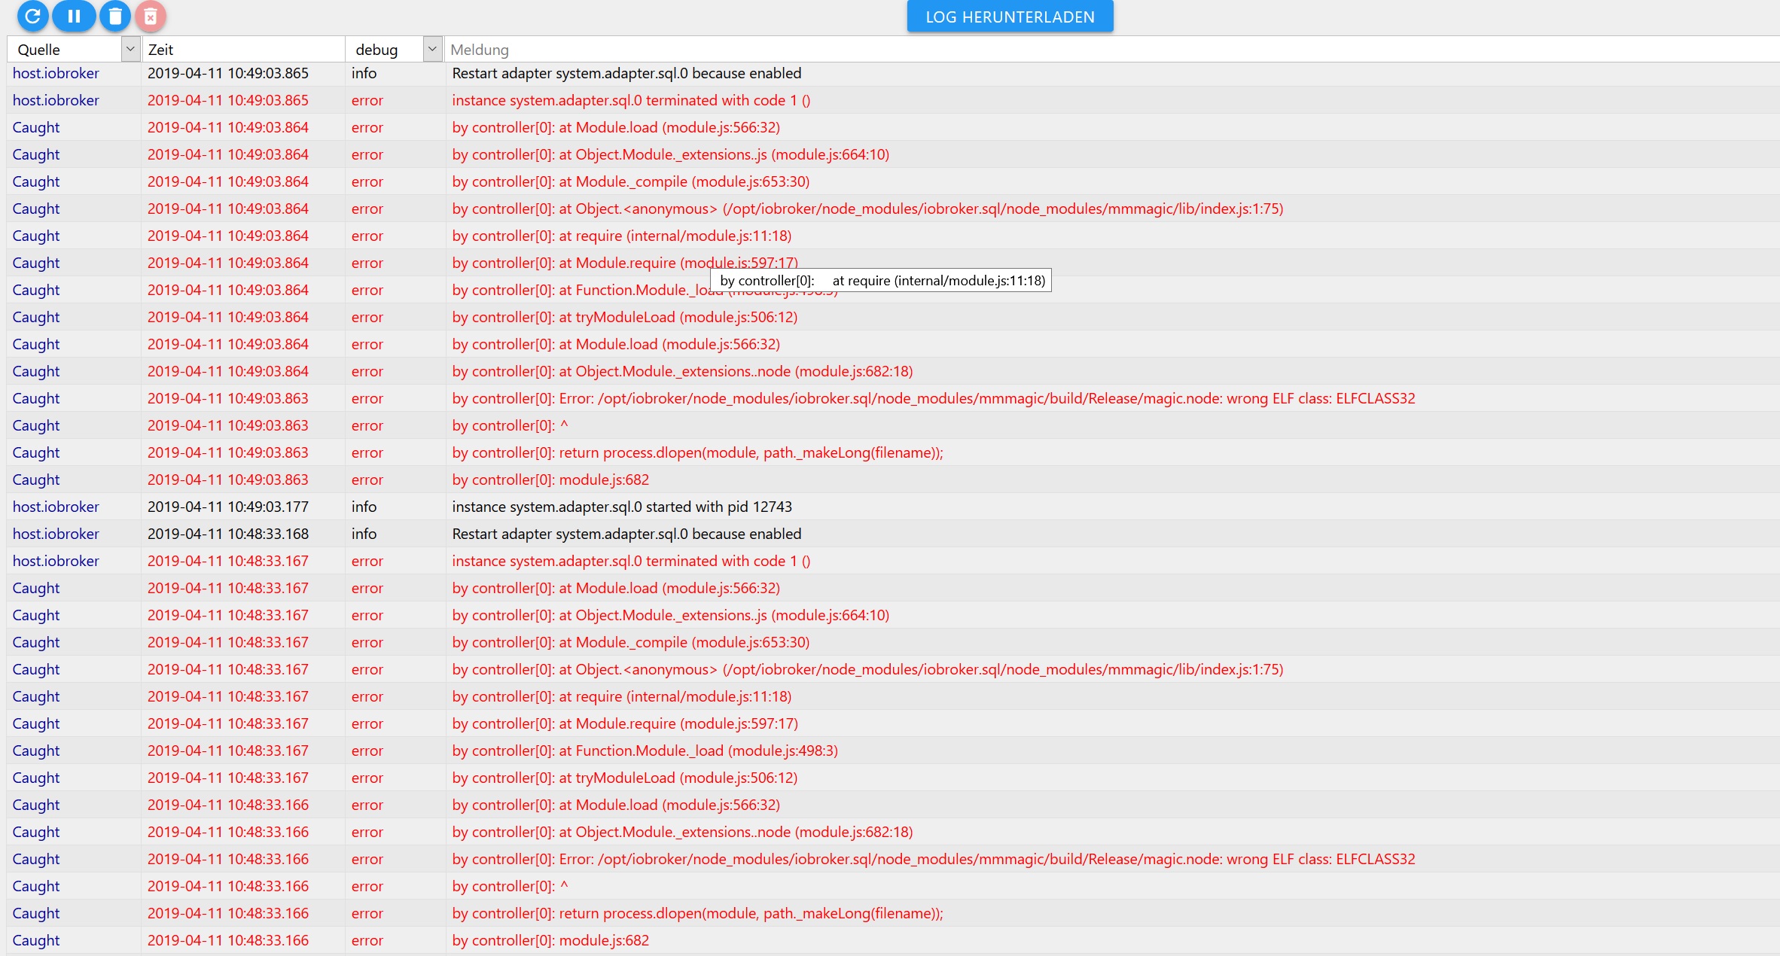This screenshot has height=956, width=1780.
Task: Click the topmost 'wrong ELF class: ELFCLASS32' error message
Action: point(933,398)
